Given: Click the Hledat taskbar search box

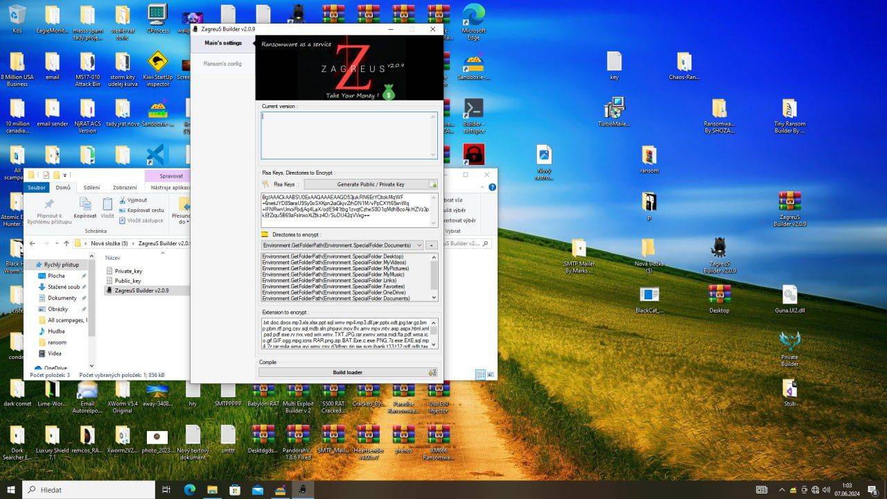Looking at the screenshot, I should pos(89,489).
